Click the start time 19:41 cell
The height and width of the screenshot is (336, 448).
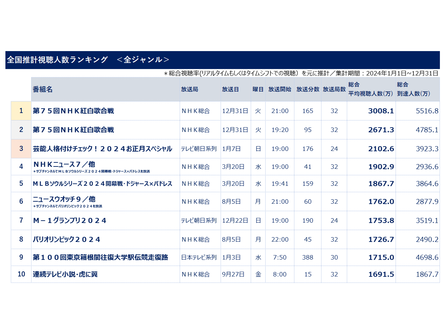tap(280, 184)
